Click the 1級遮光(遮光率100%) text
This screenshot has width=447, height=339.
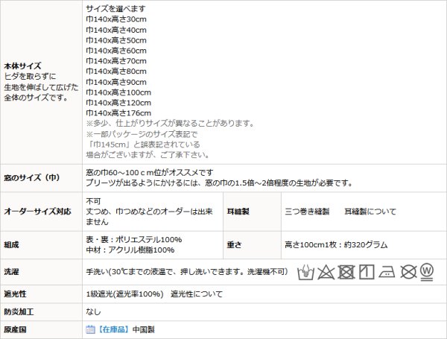124,294
